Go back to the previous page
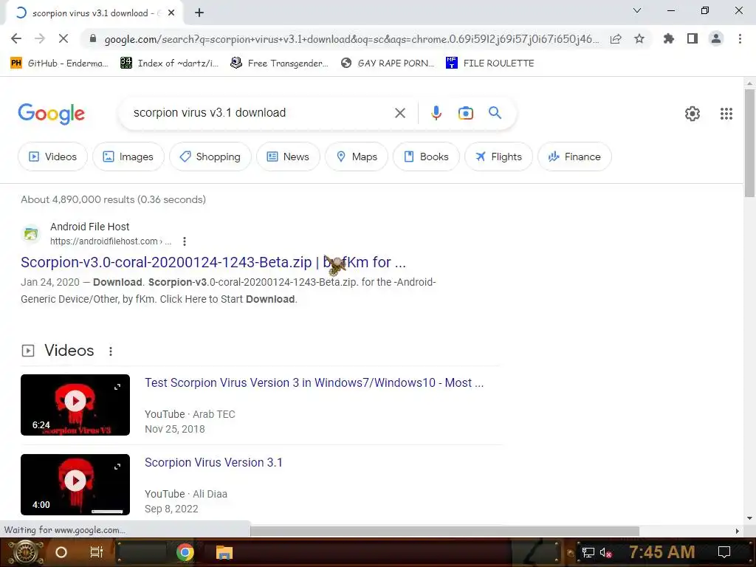This screenshot has height=567, width=756. (16, 38)
